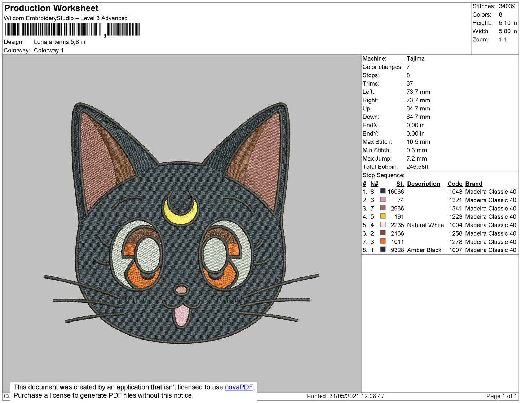
Task: Click the Page 1 of 1 indicator
Action: [x=502, y=396]
